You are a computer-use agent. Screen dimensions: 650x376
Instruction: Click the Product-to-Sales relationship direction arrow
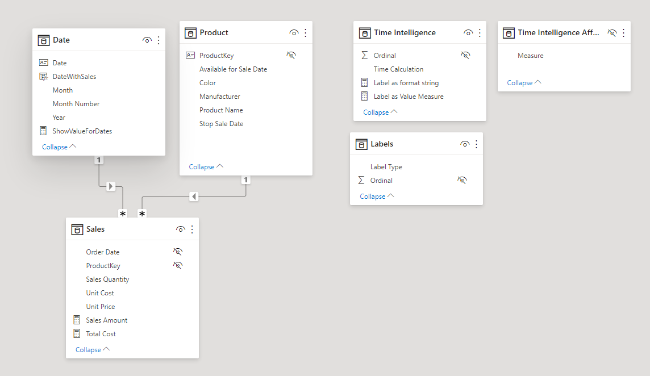tap(194, 197)
